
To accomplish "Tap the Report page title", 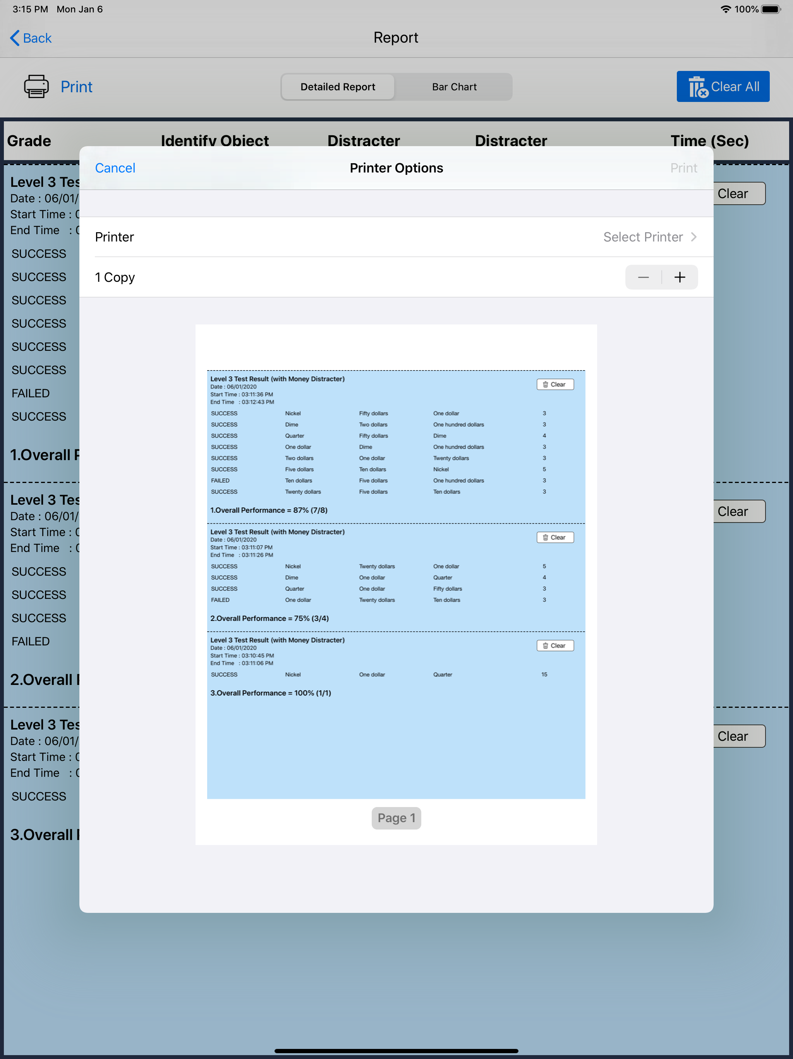I will tap(396, 37).
